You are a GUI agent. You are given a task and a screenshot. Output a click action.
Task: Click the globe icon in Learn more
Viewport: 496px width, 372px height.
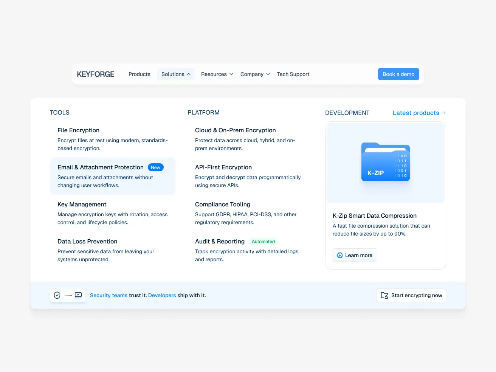[340, 255]
